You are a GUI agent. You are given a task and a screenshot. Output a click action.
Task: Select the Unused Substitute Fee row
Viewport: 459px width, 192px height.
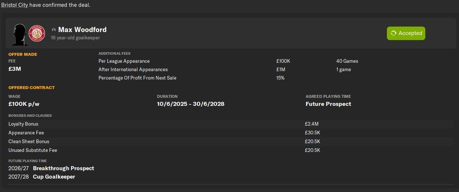pos(33,150)
